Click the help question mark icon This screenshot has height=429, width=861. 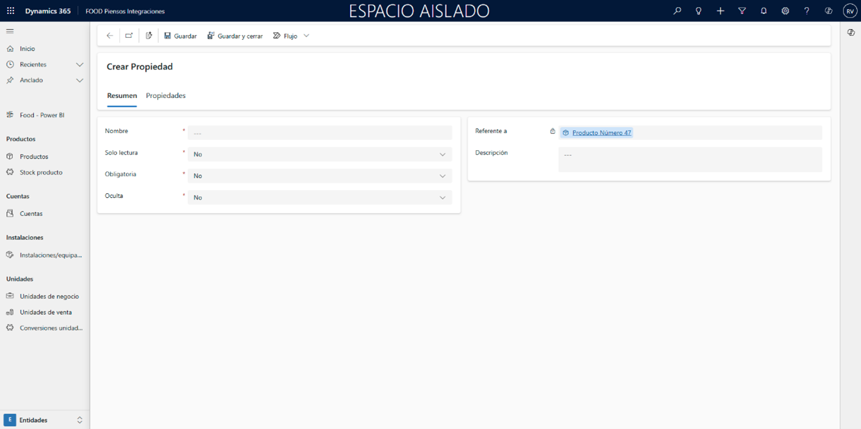point(807,11)
